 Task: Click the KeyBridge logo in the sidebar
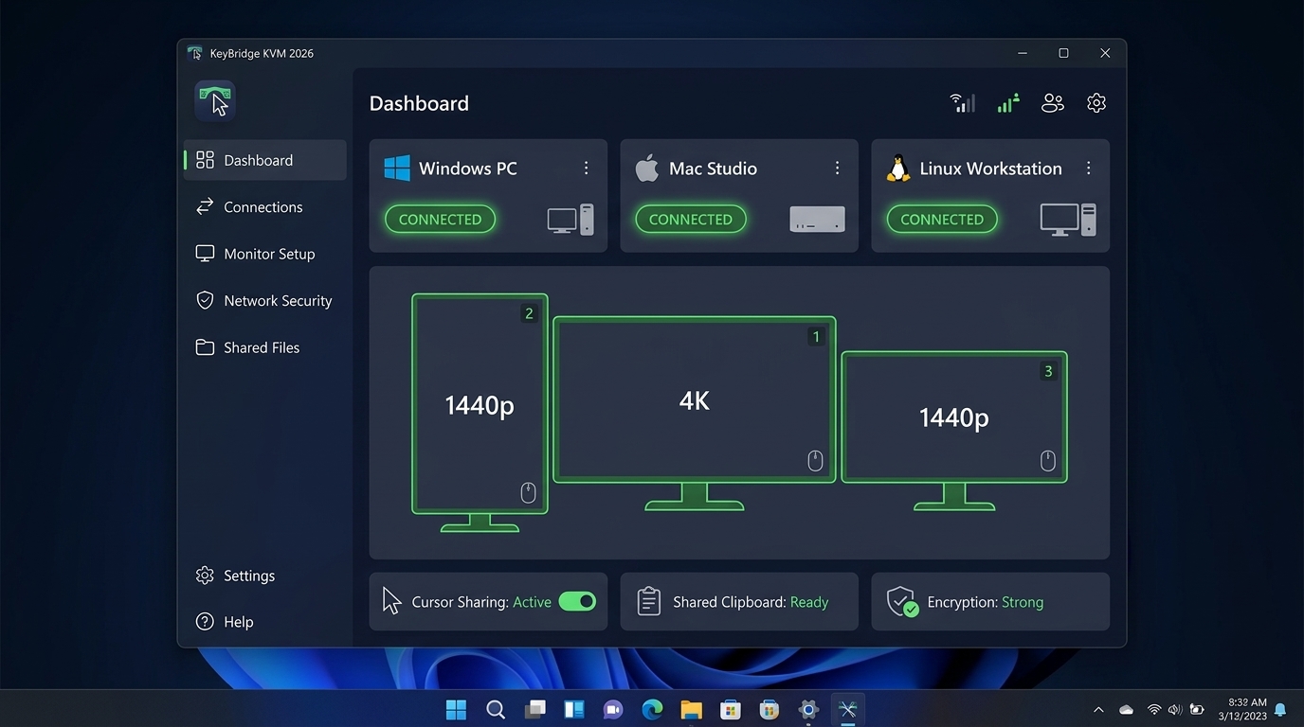[x=215, y=100]
